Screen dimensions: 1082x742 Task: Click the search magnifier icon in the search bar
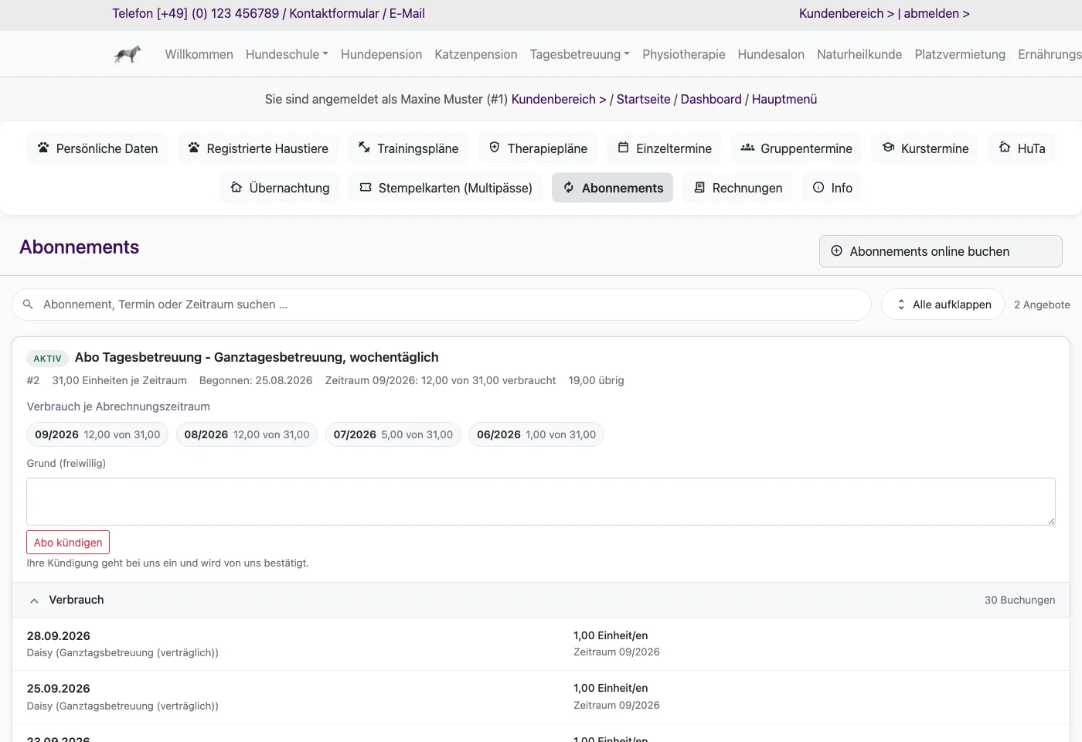[28, 305]
